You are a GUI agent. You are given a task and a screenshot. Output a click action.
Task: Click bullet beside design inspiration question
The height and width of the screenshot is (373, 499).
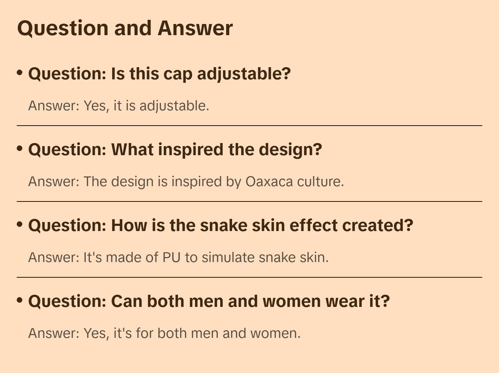(20, 149)
